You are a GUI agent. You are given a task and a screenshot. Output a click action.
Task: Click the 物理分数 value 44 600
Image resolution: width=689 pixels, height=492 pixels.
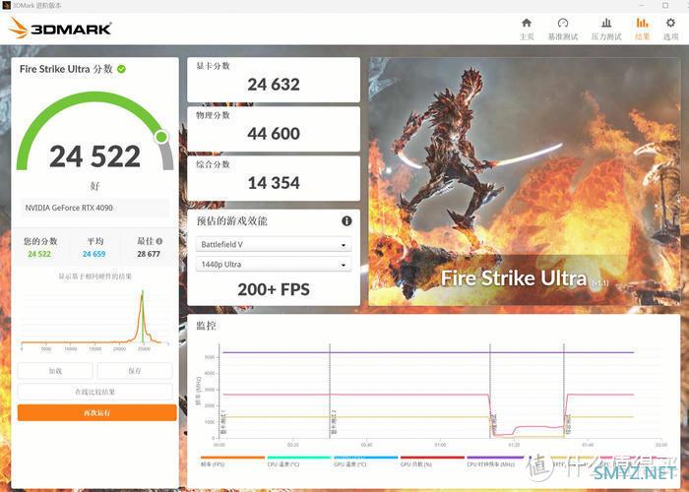click(x=274, y=134)
